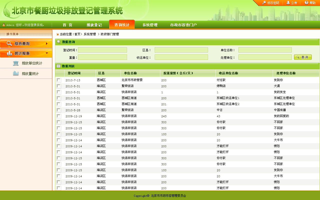Click the Admin user icon in the welcome bar

pyautogui.click(x=4, y=25)
